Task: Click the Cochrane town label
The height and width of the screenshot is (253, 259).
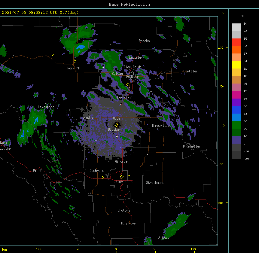Action: tap(97, 171)
